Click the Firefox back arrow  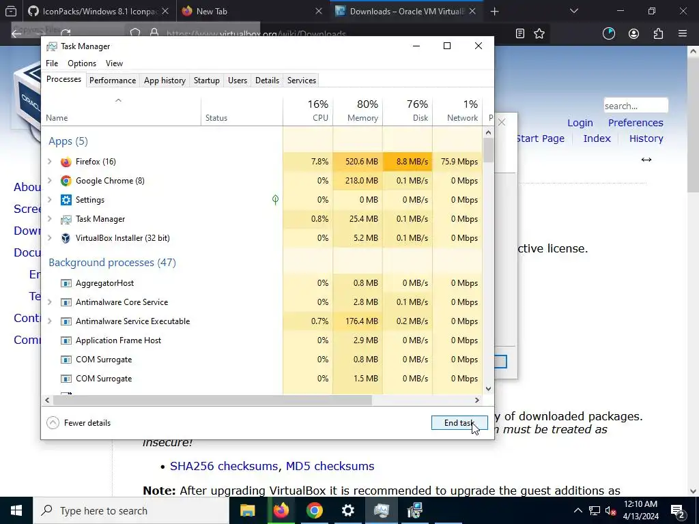16,33
